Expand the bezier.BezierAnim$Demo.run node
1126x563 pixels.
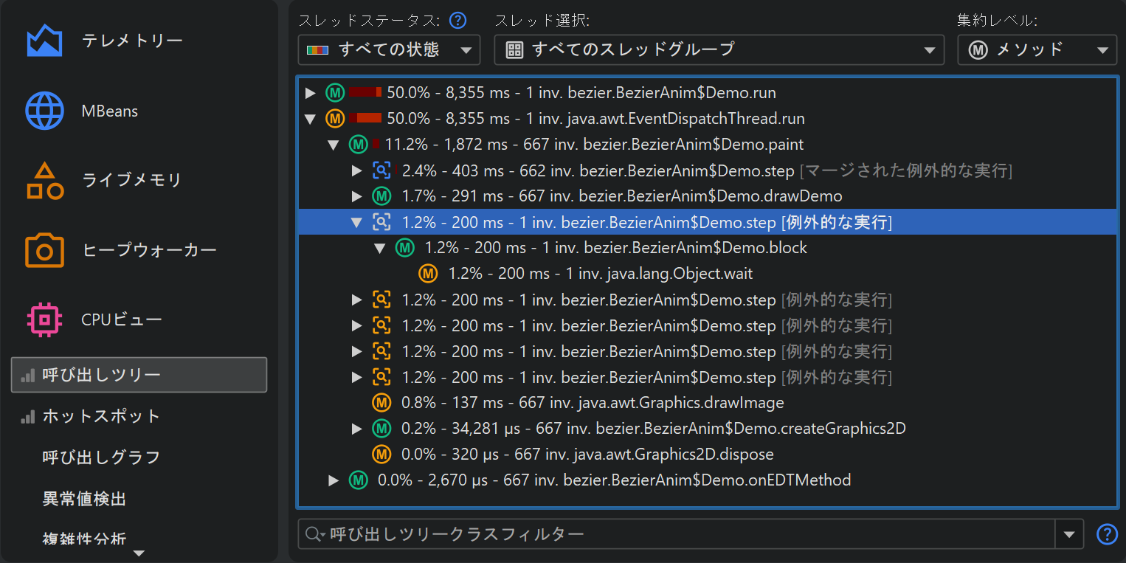coord(311,93)
